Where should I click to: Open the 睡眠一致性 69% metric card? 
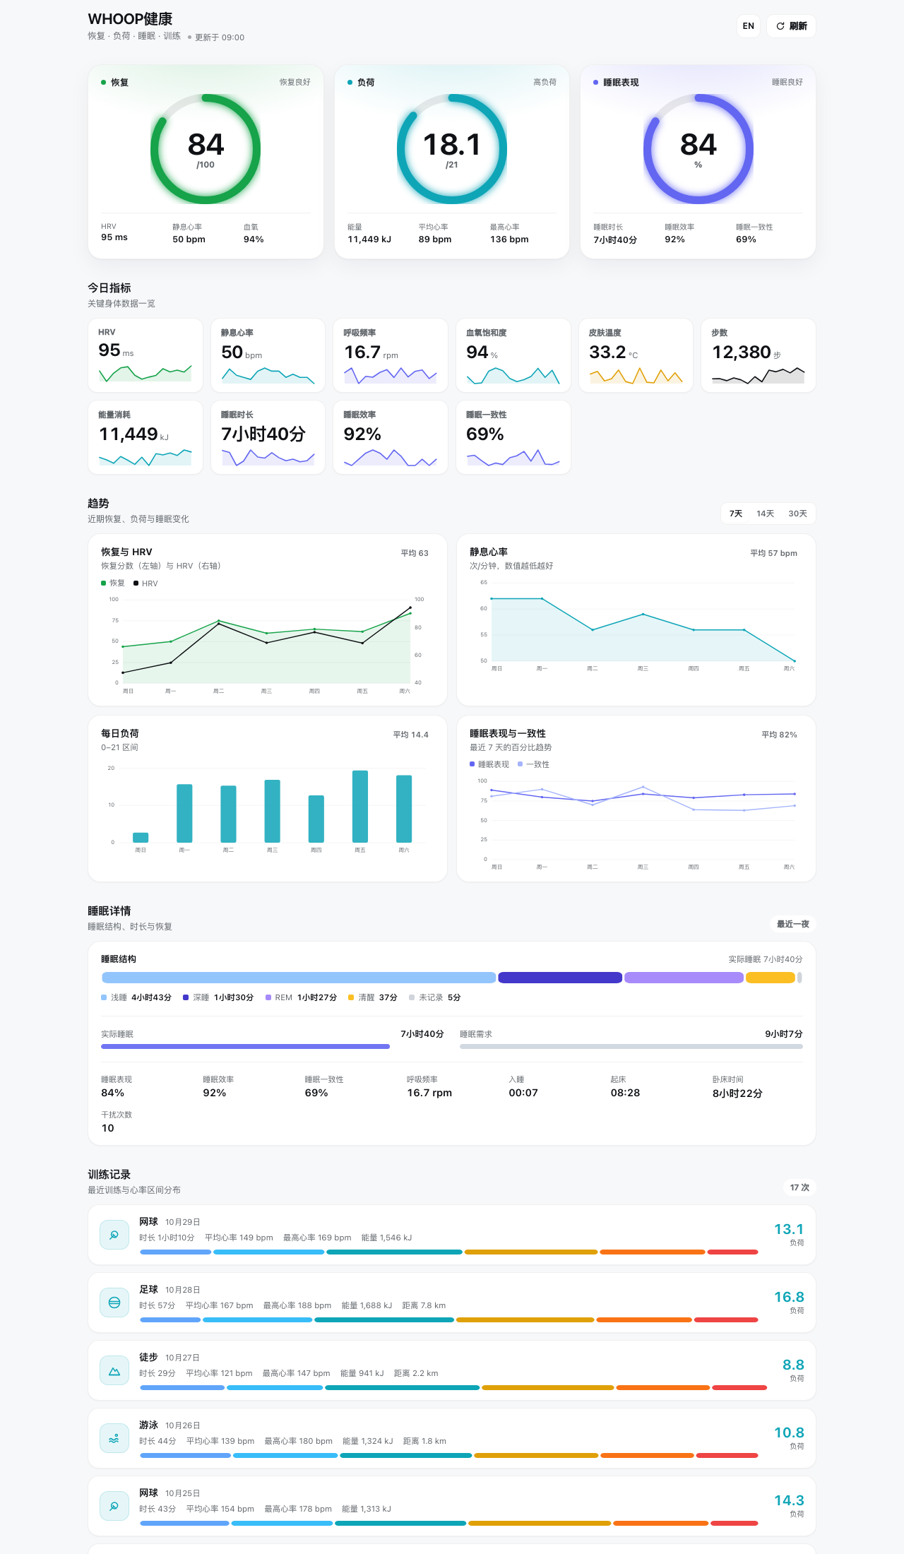coord(513,437)
